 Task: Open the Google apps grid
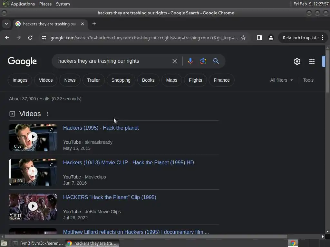pyautogui.click(x=312, y=61)
